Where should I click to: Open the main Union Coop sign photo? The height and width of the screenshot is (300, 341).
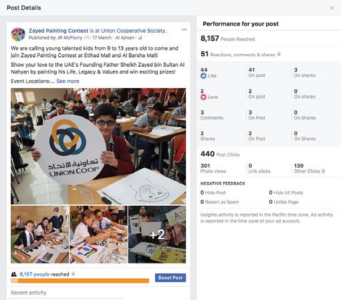[98, 146]
